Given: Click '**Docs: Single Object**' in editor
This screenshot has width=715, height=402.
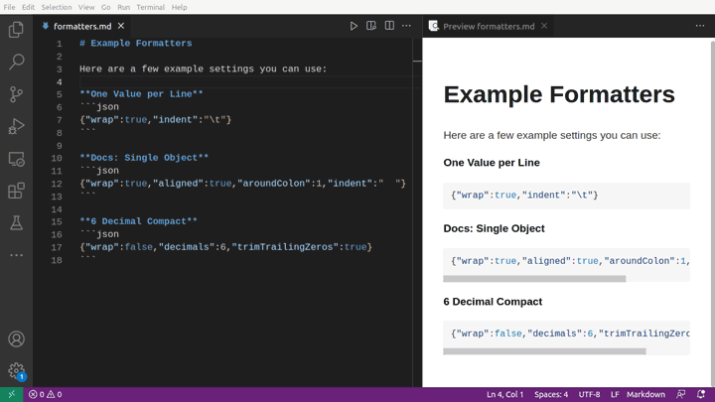Looking at the screenshot, I should pos(144,158).
